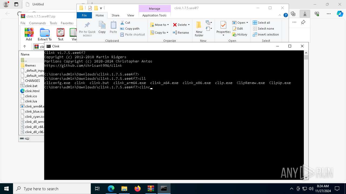Click taskbar search box
The image size is (346, 194).
tap(52, 189)
